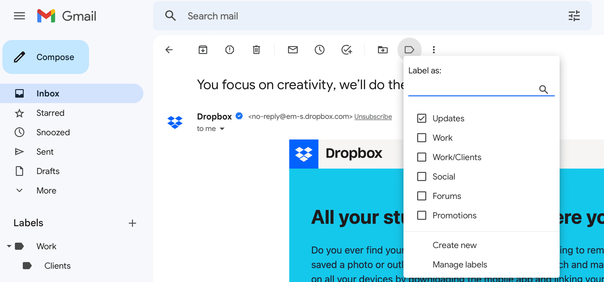Uncheck the Updates label
Screen dimensions: 604x282
422,118
